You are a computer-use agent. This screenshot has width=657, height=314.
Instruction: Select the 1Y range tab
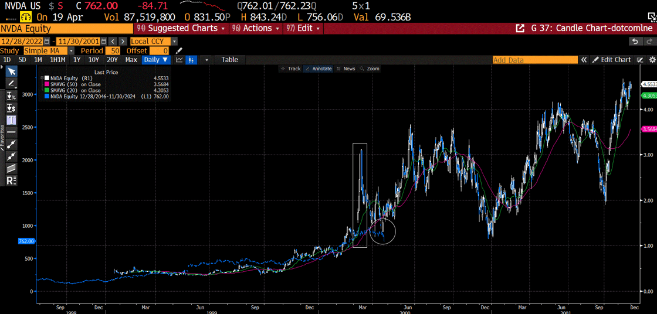pos(77,60)
